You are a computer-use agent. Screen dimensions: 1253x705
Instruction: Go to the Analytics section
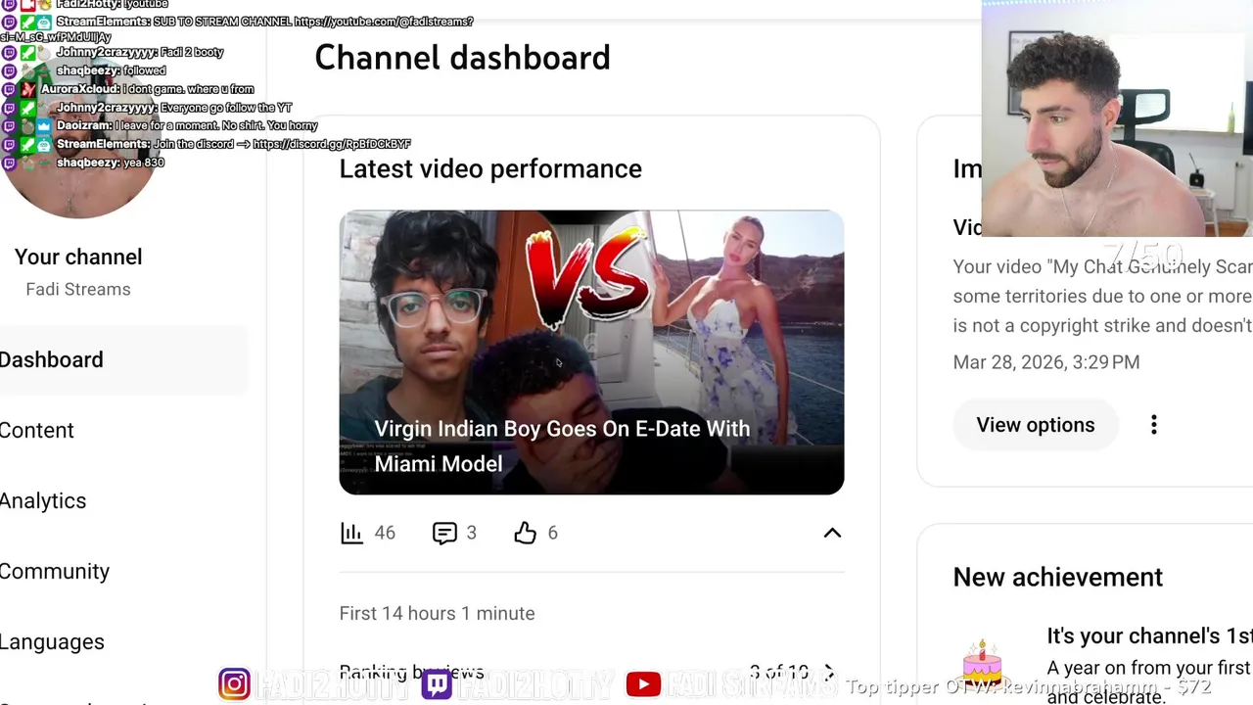click(43, 500)
